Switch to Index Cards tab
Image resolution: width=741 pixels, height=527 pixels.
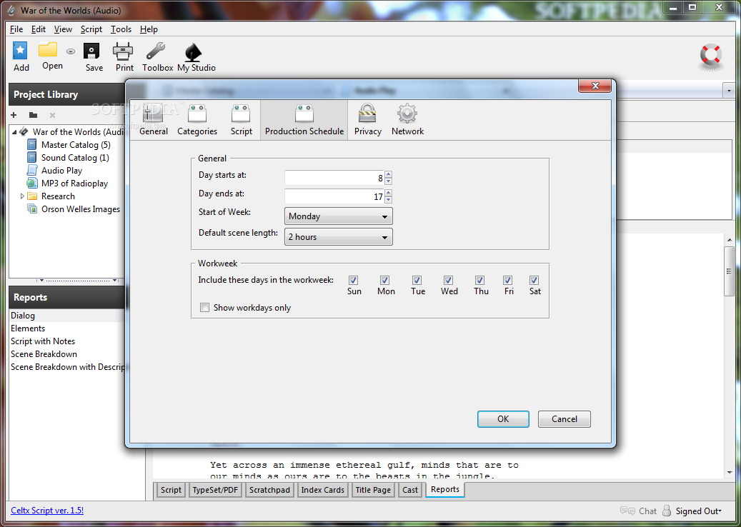point(323,490)
